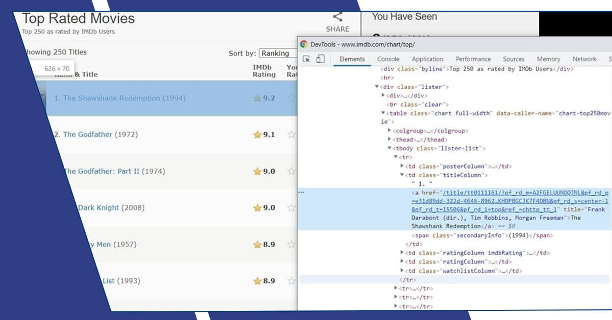Collapse the tbody class="lister-list" node
The height and width of the screenshot is (320, 612).
[390, 149]
